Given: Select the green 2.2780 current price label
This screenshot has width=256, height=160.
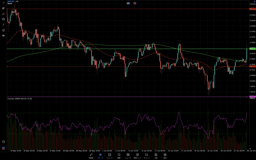Looking at the screenshot, I should pos(252,49).
